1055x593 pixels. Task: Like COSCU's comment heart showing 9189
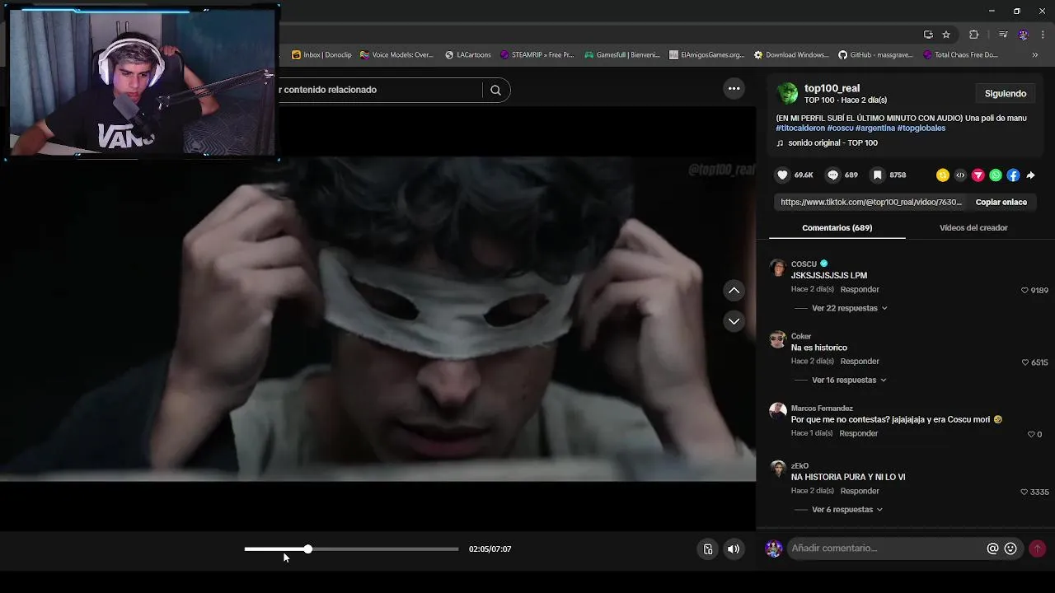pos(1025,291)
